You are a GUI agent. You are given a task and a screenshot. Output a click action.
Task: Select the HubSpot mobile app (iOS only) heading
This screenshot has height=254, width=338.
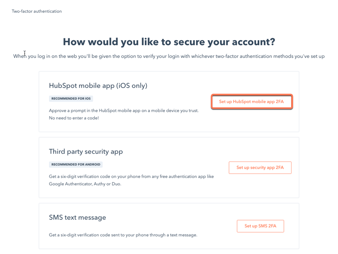pyautogui.click(x=98, y=86)
